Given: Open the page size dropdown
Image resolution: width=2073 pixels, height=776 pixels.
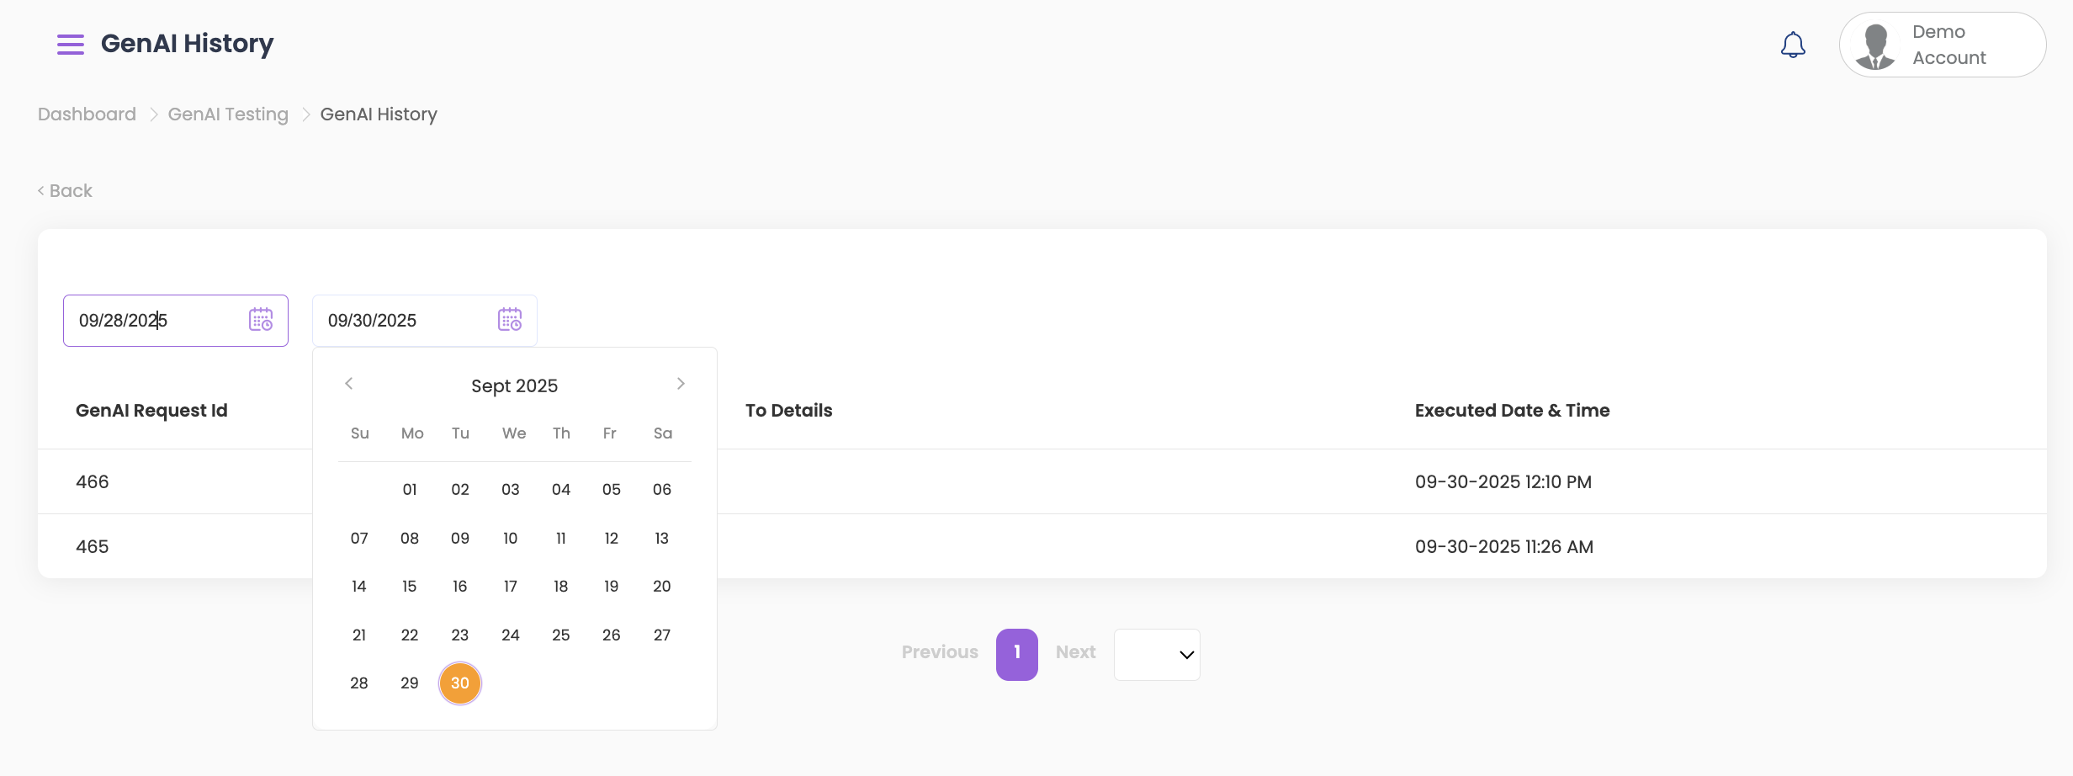Looking at the screenshot, I should (x=1157, y=654).
